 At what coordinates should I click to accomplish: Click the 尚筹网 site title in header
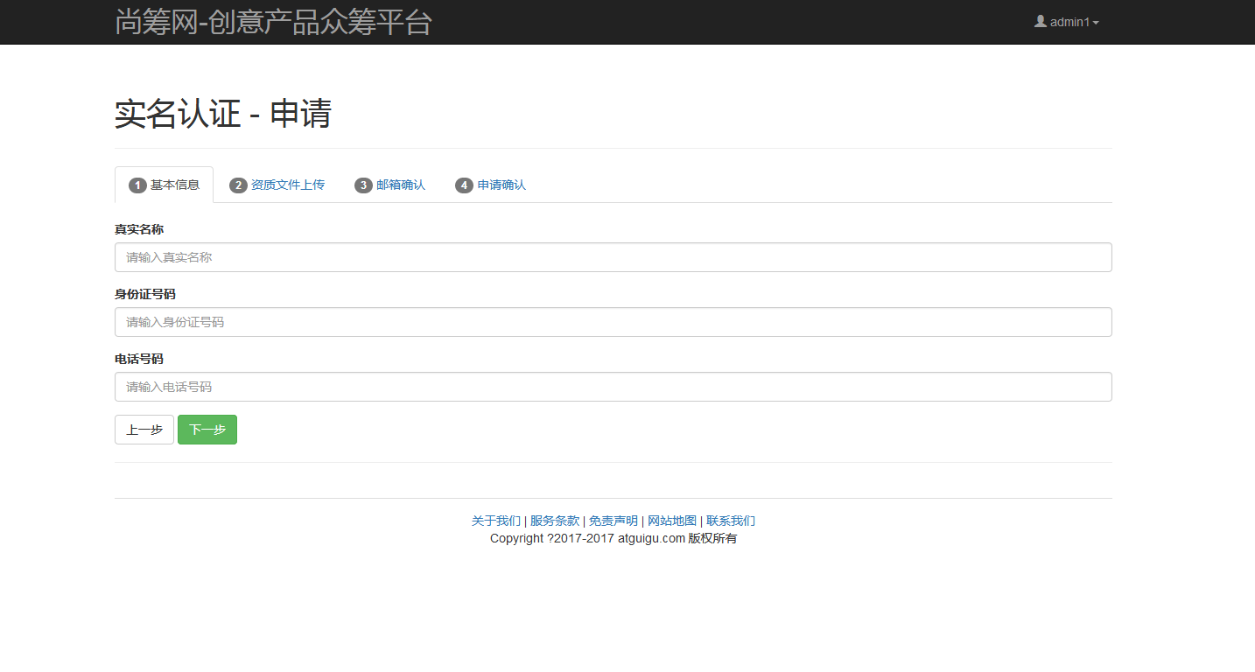273,22
